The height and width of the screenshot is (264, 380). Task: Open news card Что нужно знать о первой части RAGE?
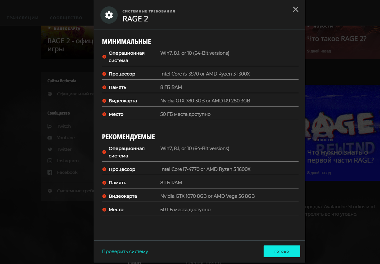pyautogui.click(x=342, y=132)
